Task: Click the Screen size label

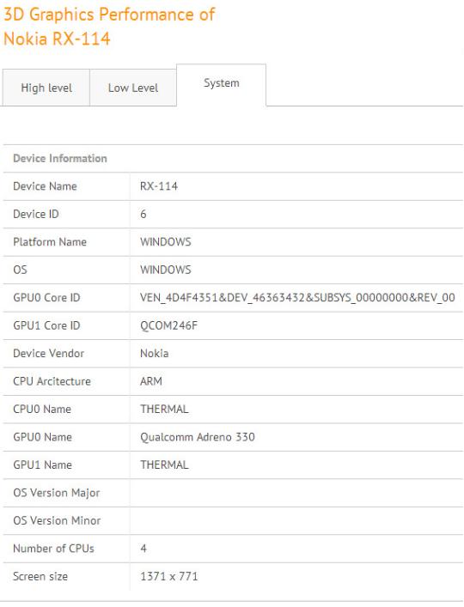Action: click(x=40, y=576)
